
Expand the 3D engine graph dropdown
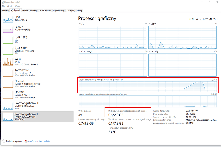pyautogui.click(x=80, y=24)
